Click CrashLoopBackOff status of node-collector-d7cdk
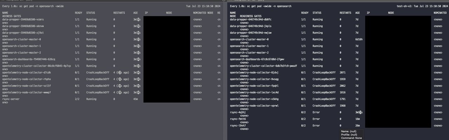 tap(98, 73)
